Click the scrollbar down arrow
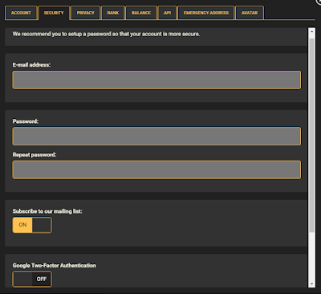The image size is (321, 294). click(x=311, y=284)
